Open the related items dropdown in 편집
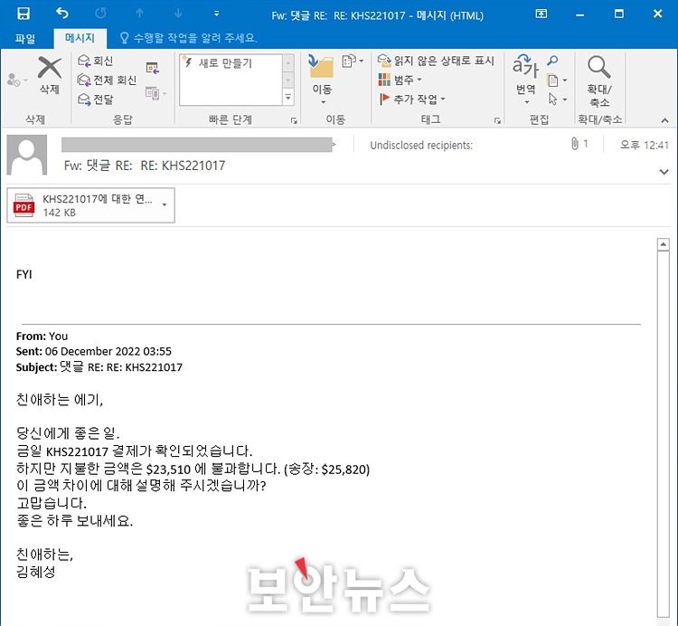678x626 pixels. (x=558, y=80)
